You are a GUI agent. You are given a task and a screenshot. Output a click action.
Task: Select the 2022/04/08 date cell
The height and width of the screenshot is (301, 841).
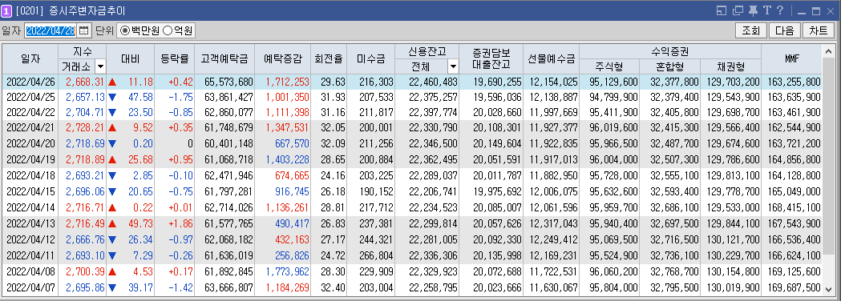[x=30, y=272]
